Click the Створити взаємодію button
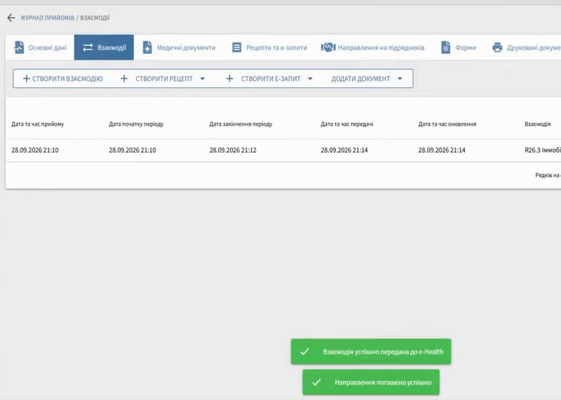Image resolution: width=561 pixels, height=400 pixels. pyautogui.click(x=63, y=79)
